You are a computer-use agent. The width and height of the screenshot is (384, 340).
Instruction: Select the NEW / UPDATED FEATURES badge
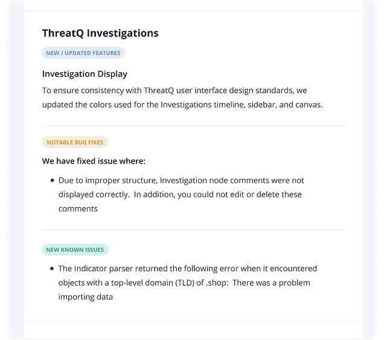pos(83,53)
